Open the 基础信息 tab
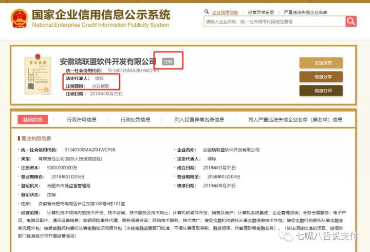370x252 pixels. pos(33,119)
